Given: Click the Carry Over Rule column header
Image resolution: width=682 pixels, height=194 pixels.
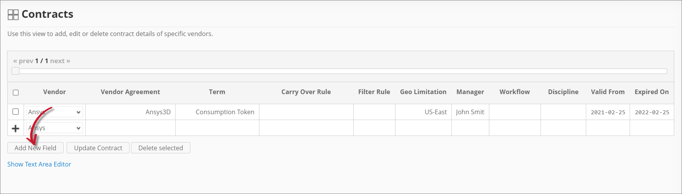Looking at the screenshot, I should (x=306, y=92).
